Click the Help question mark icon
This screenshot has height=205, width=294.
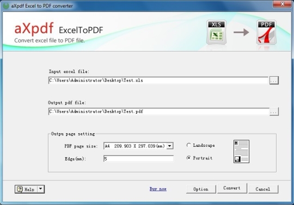tap(20, 189)
